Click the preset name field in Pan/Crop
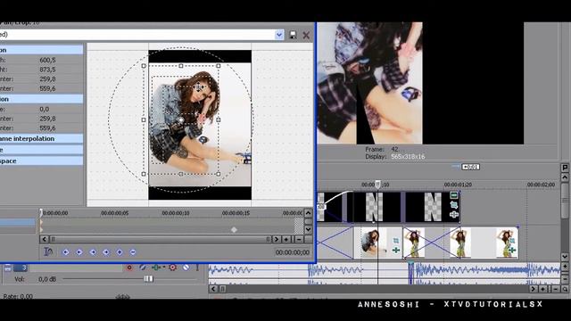 pos(137,35)
